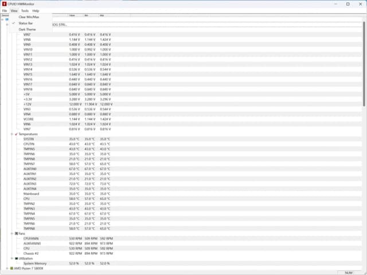Screen dimensions: 367x275
Task: Click the HWMonitor app icon in title bar
Action: tap(4, 4)
